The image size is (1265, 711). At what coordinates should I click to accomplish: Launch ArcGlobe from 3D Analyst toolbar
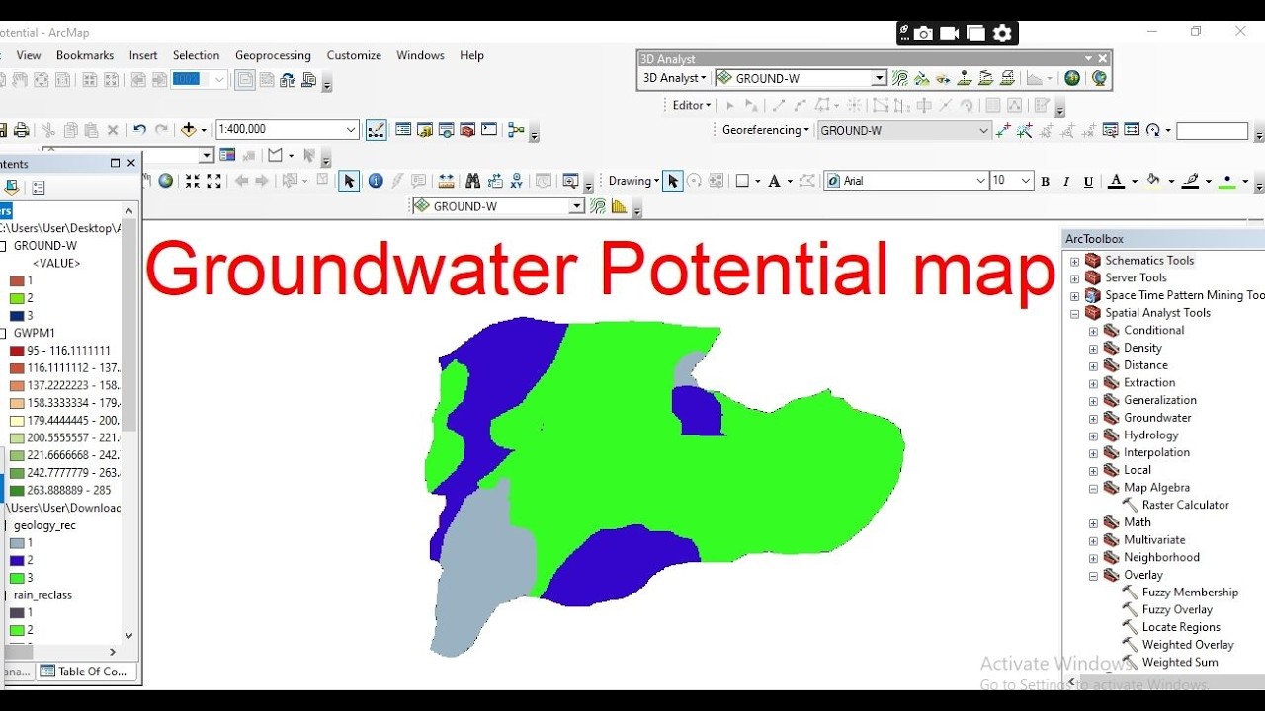coord(1098,78)
